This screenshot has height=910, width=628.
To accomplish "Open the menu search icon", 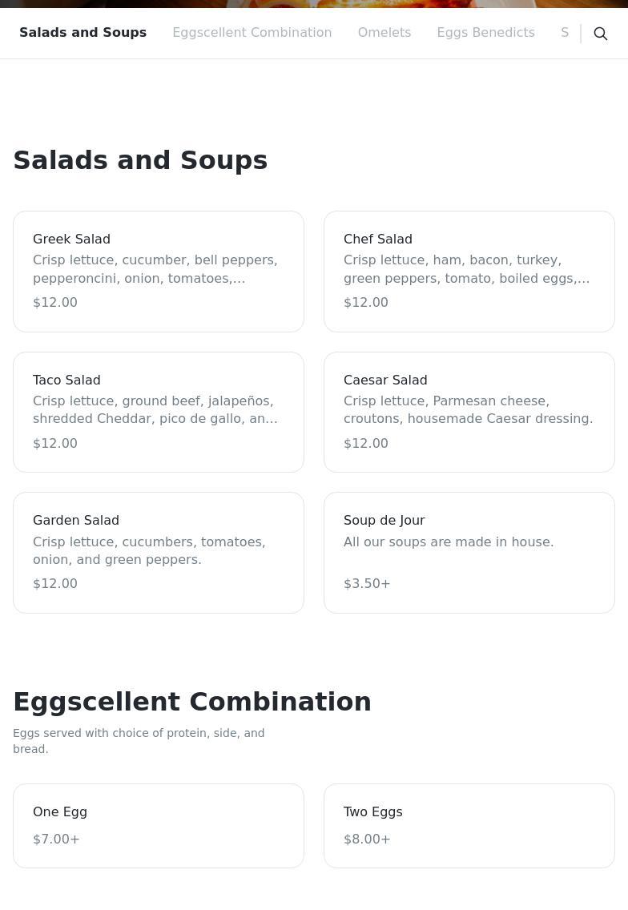I will 601,34.
